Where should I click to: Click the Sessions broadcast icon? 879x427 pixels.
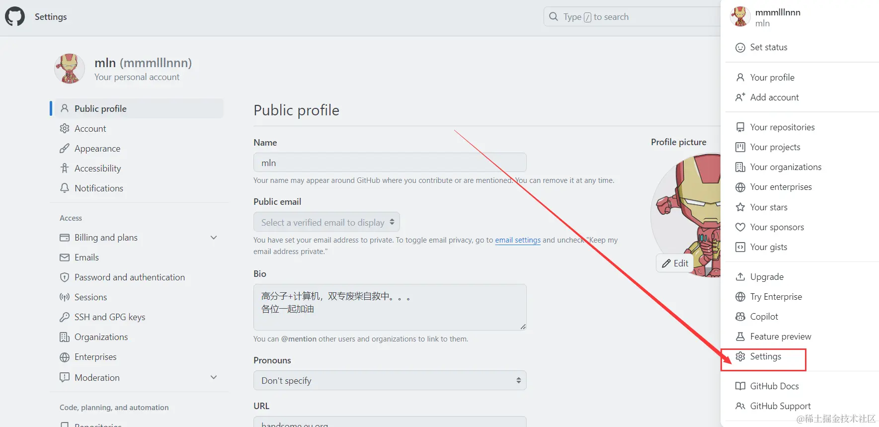pos(65,297)
